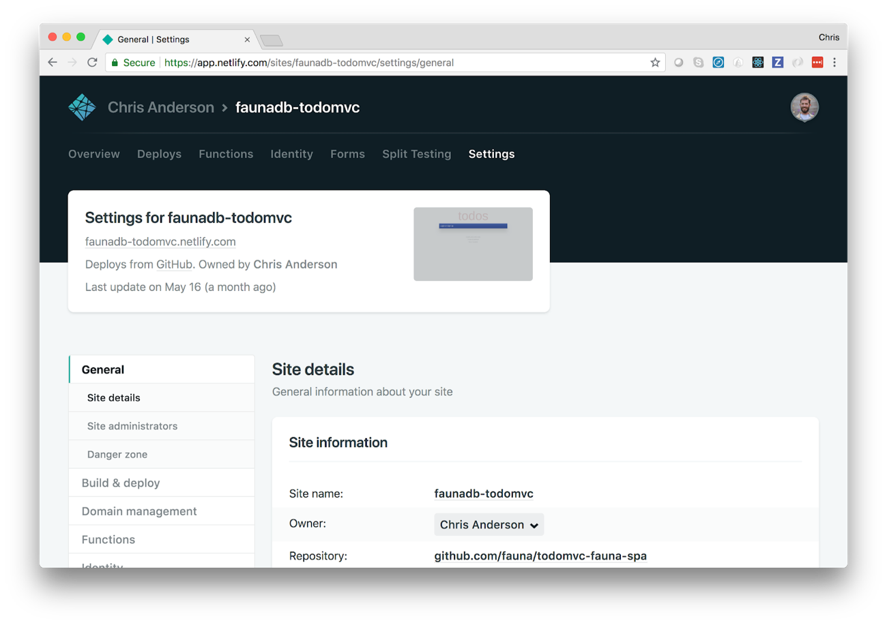Bookmark page with the star icon
Screen dimensions: 887x623
[x=655, y=63]
